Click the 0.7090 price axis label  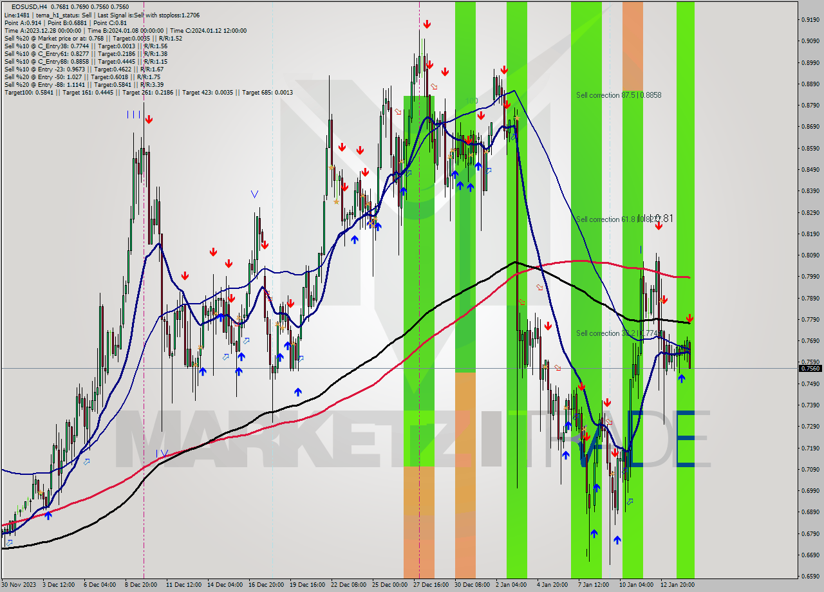pyautogui.click(x=810, y=469)
